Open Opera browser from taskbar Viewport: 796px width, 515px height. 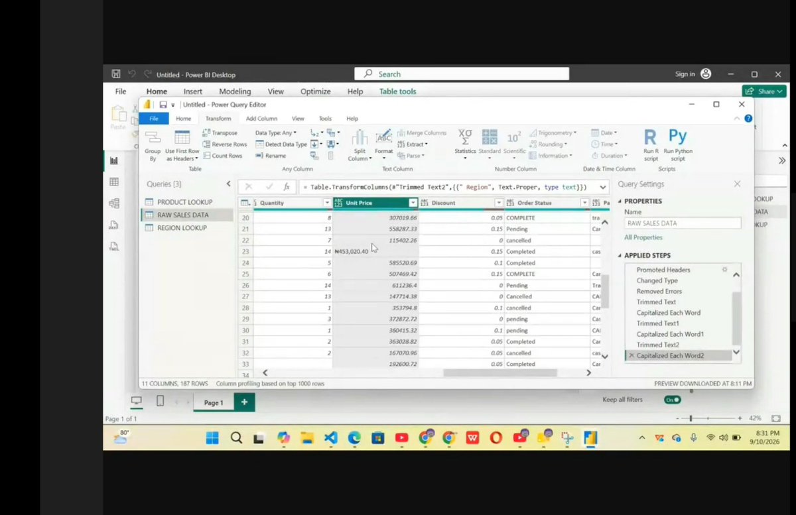click(x=496, y=437)
